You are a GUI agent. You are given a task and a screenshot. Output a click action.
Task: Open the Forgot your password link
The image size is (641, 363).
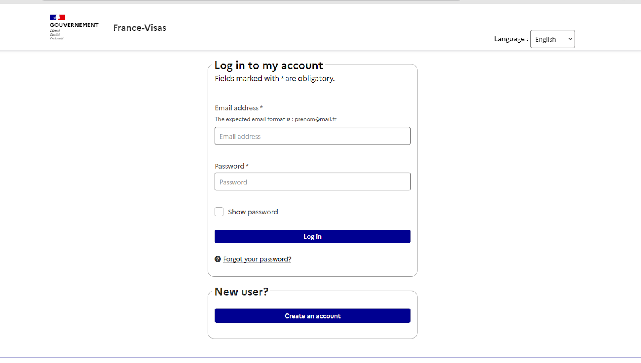coord(257,259)
